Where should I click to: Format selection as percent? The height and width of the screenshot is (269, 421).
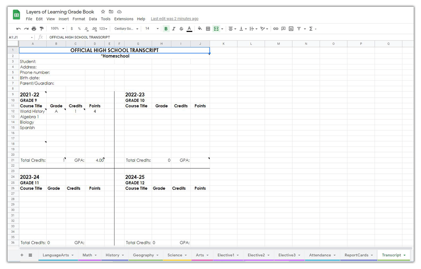tap(79, 29)
